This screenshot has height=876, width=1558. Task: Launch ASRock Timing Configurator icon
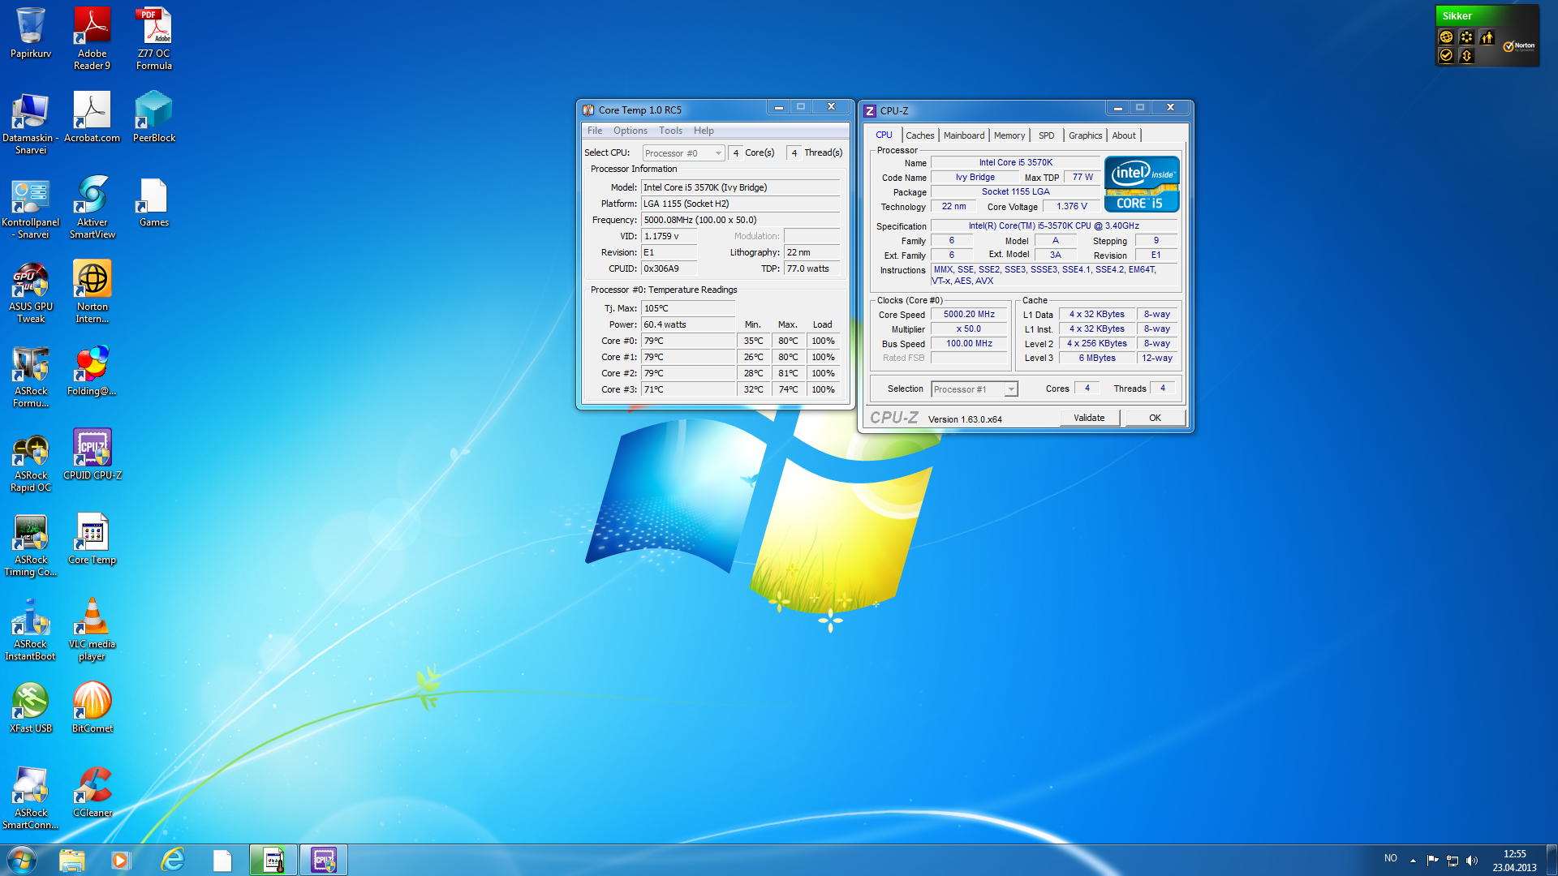[31, 544]
